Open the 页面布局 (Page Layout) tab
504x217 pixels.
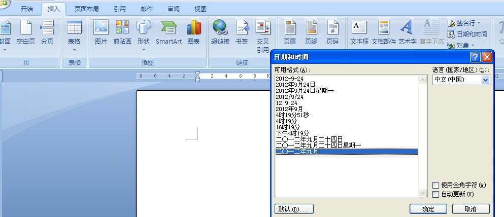[x=86, y=9]
